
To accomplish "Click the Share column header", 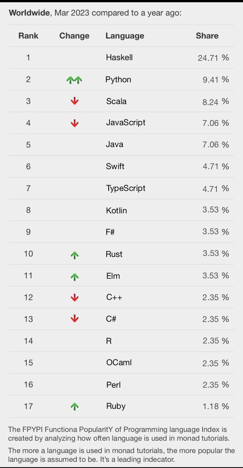I will (x=207, y=35).
